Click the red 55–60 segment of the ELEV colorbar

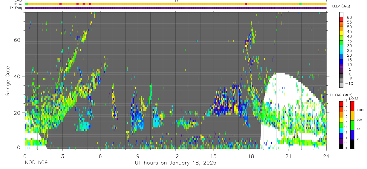341,20
